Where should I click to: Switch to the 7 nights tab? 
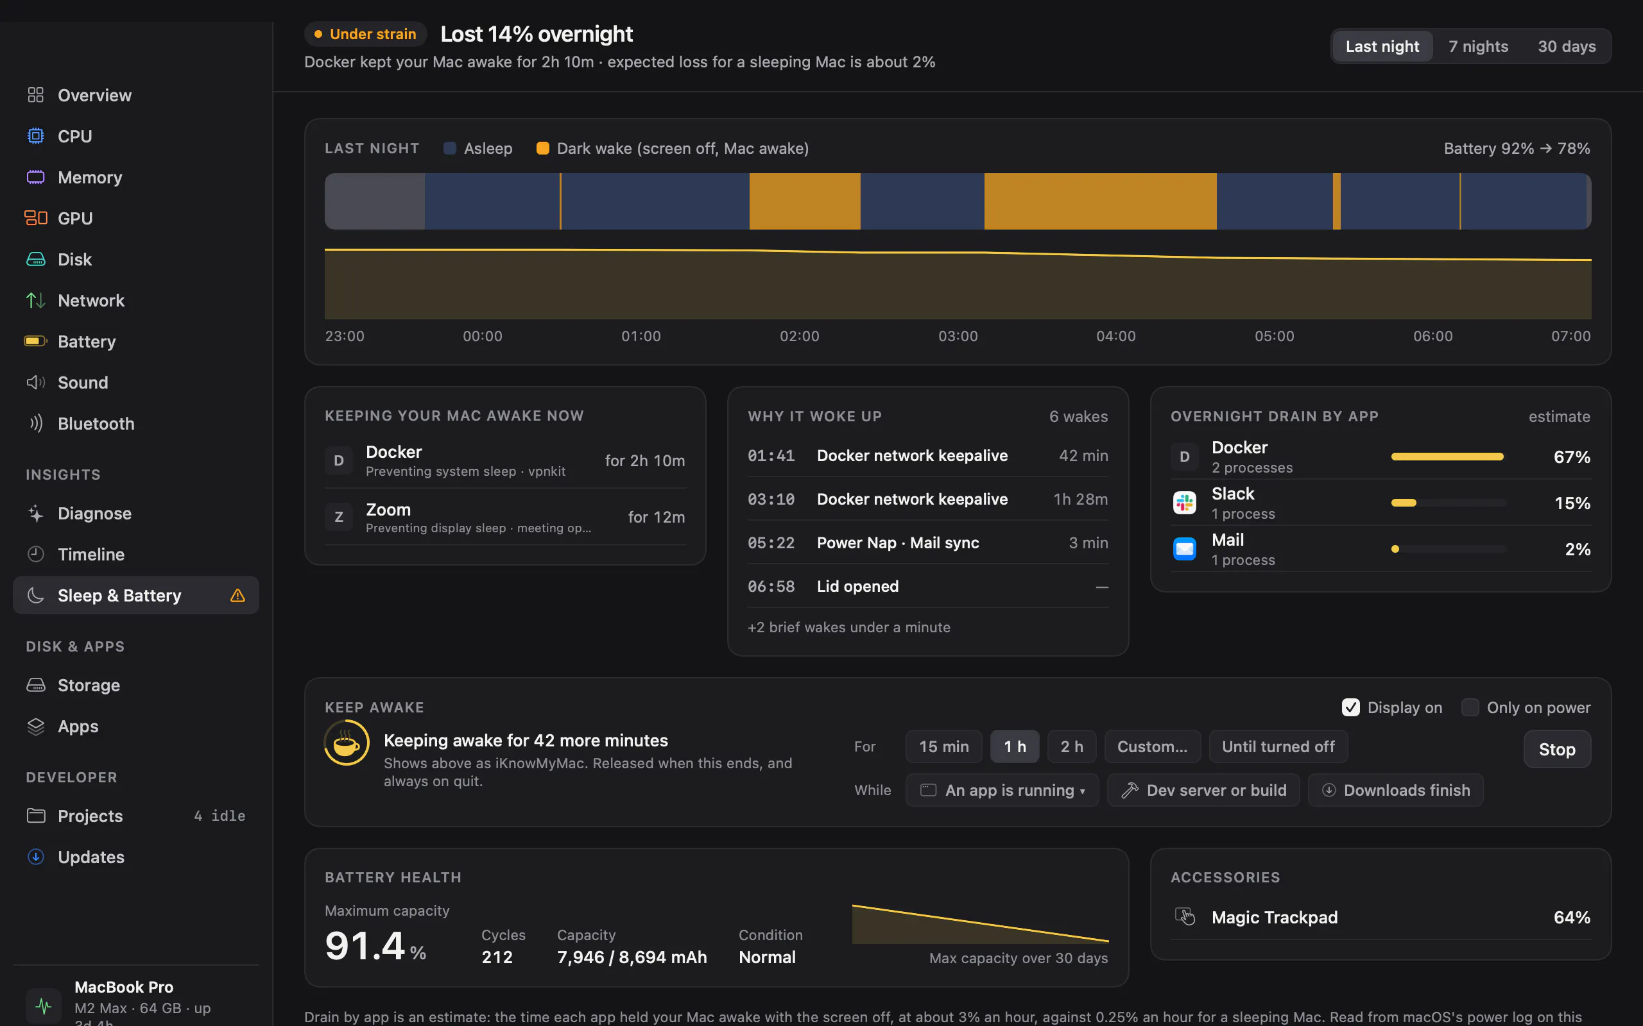pos(1478,46)
